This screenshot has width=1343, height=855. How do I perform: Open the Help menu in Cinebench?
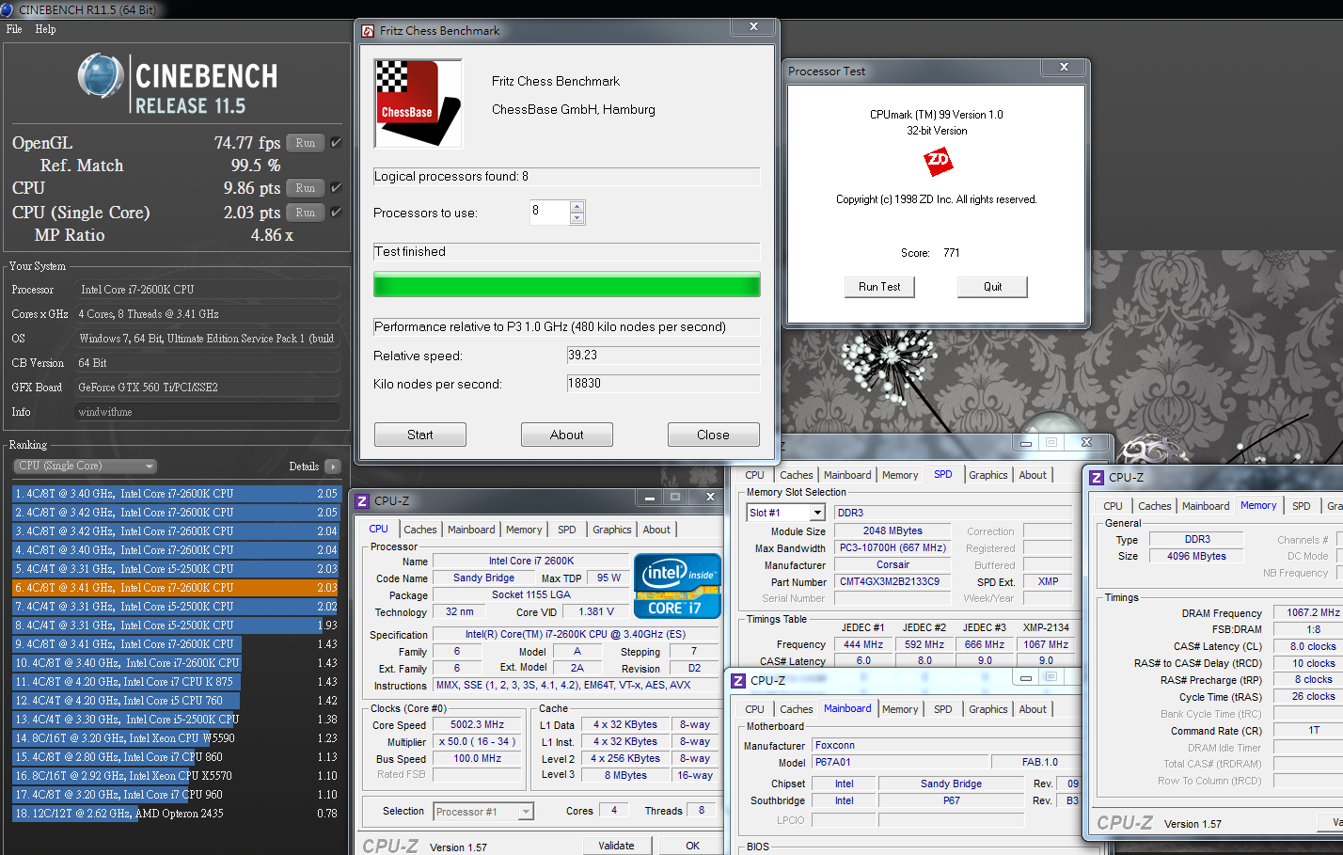(x=46, y=29)
